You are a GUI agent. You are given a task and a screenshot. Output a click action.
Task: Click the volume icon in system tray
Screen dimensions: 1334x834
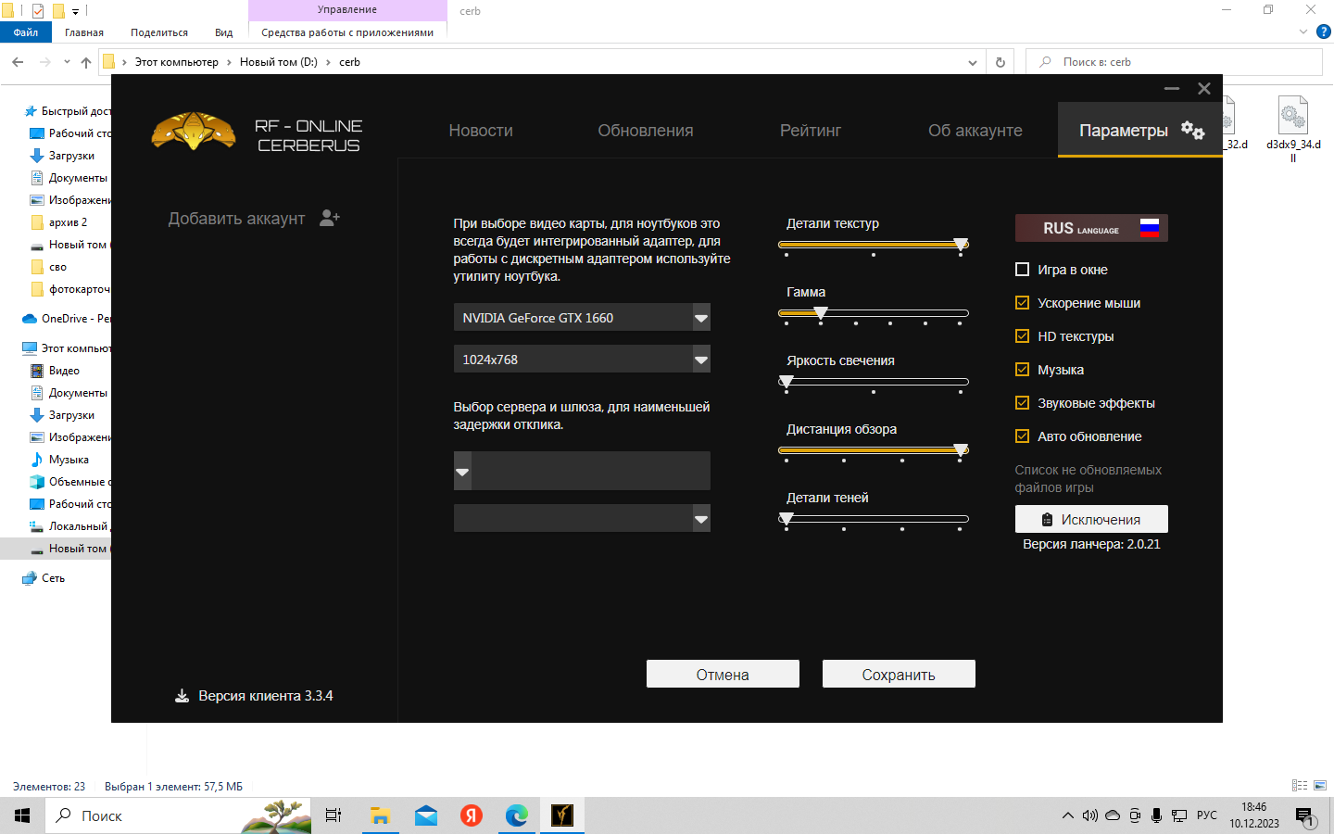[1090, 815]
